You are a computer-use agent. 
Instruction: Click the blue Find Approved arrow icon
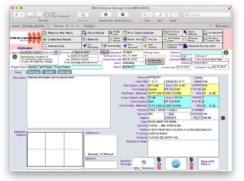125,46
